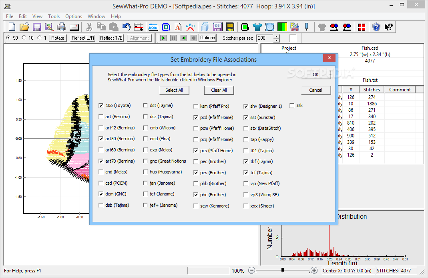Open an embroidery file with folder icon
The height and width of the screenshot is (278, 428).
coord(24,27)
